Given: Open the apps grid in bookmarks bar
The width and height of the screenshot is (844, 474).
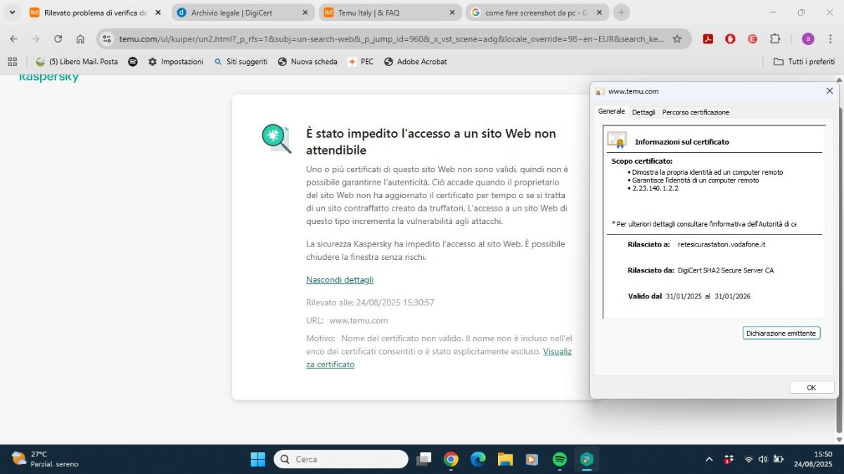Looking at the screenshot, I should pyautogui.click(x=12, y=62).
